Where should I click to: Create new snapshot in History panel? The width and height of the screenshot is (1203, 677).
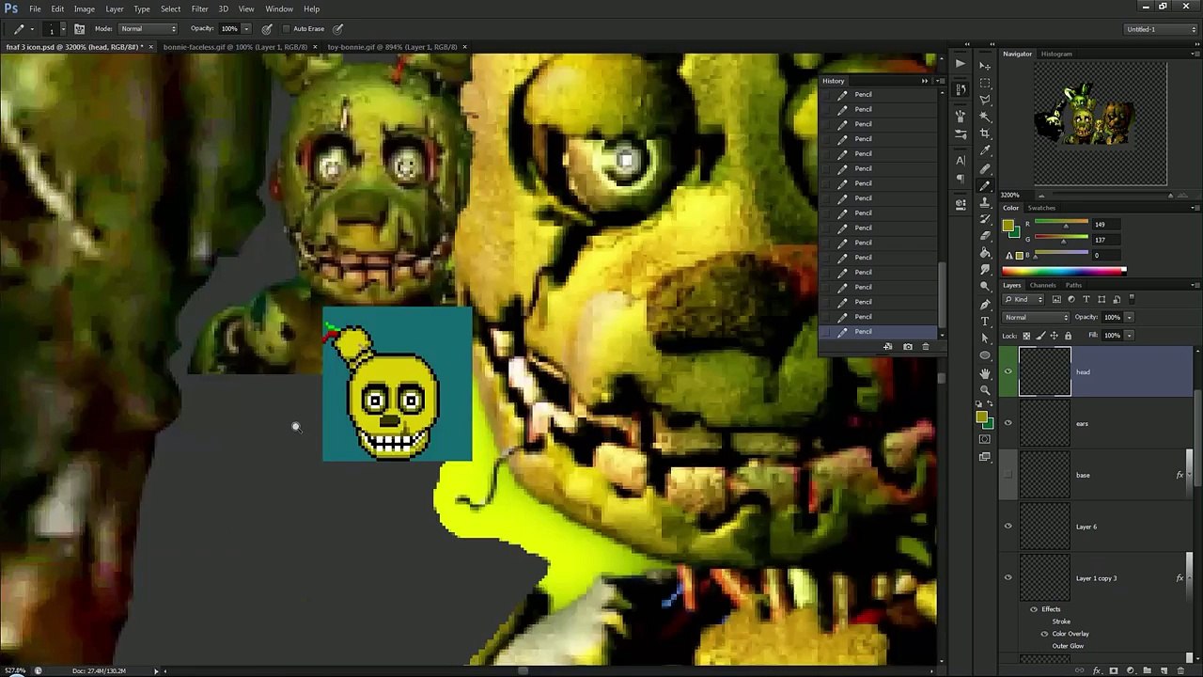pos(907,347)
